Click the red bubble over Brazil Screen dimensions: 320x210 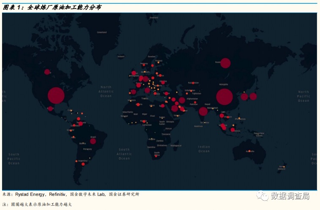coord(93,141)
